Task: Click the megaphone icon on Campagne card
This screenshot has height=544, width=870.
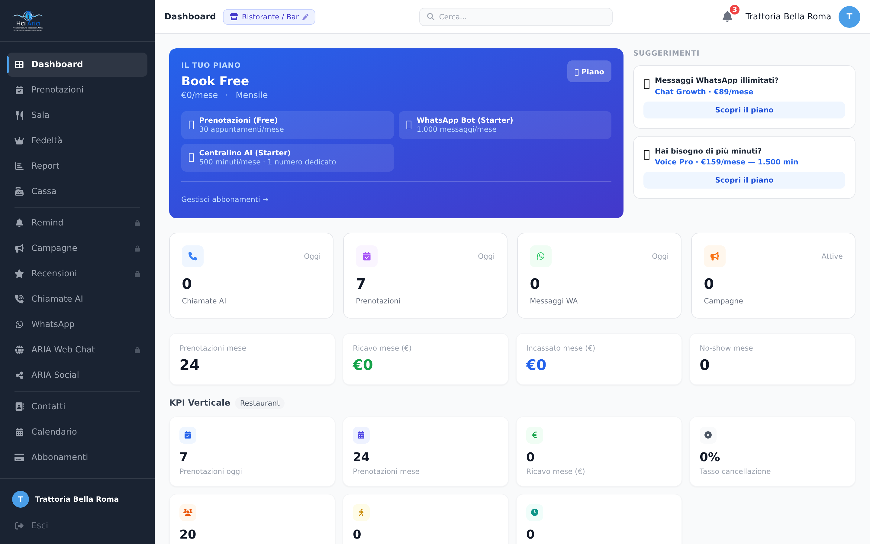Action: 714,256
